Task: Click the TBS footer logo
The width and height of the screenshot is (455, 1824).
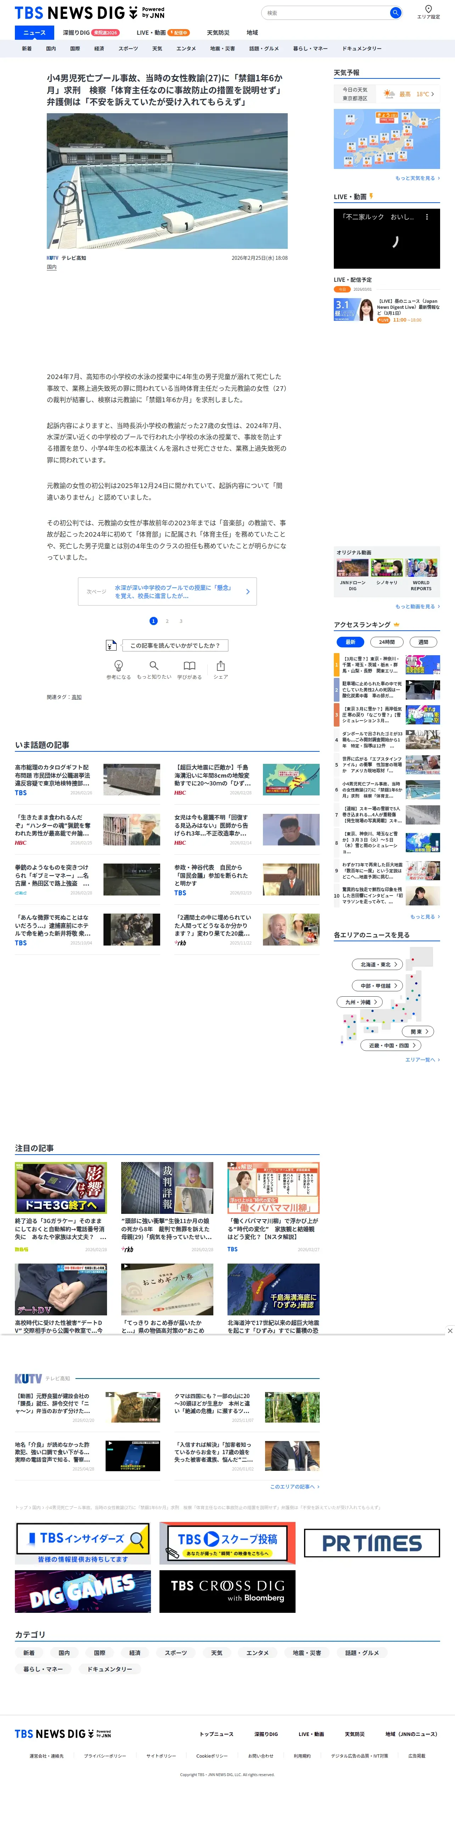Action: (x=63, y=1734)
